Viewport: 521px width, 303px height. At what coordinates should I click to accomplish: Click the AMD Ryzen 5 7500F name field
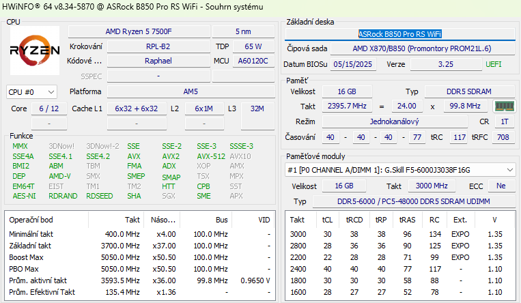pos(139,31)
